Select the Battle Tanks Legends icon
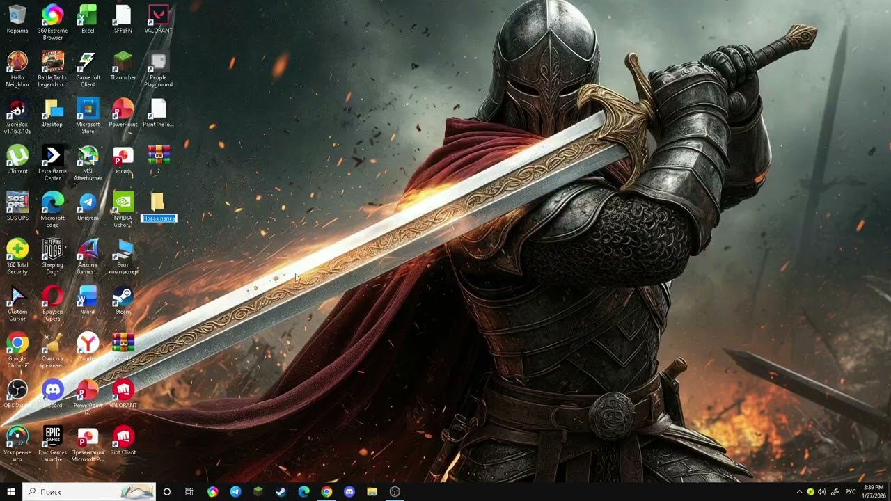891x501 pixels. 53,61
